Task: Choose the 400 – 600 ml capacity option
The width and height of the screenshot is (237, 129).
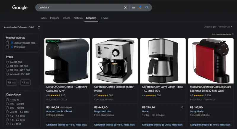Action: pos(7,104)
